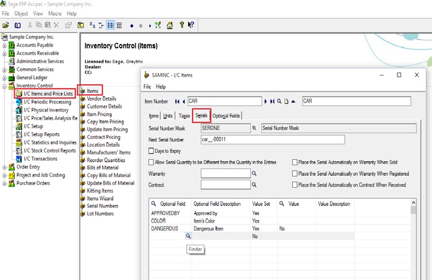Open the Macro menu

(x=55, y=13)
